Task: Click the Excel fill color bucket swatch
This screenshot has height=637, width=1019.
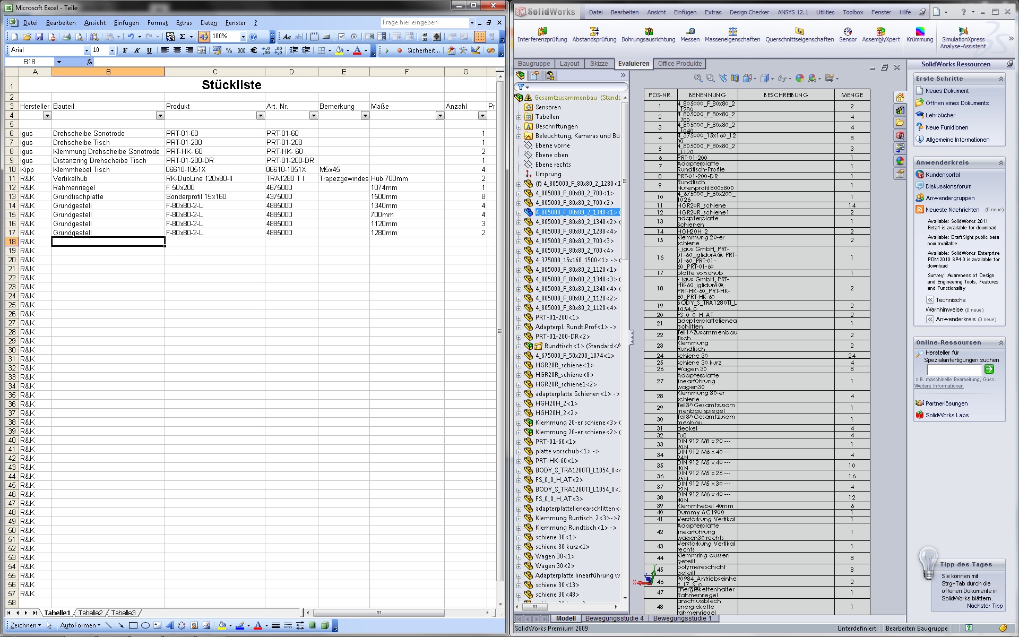Action: 339,50
